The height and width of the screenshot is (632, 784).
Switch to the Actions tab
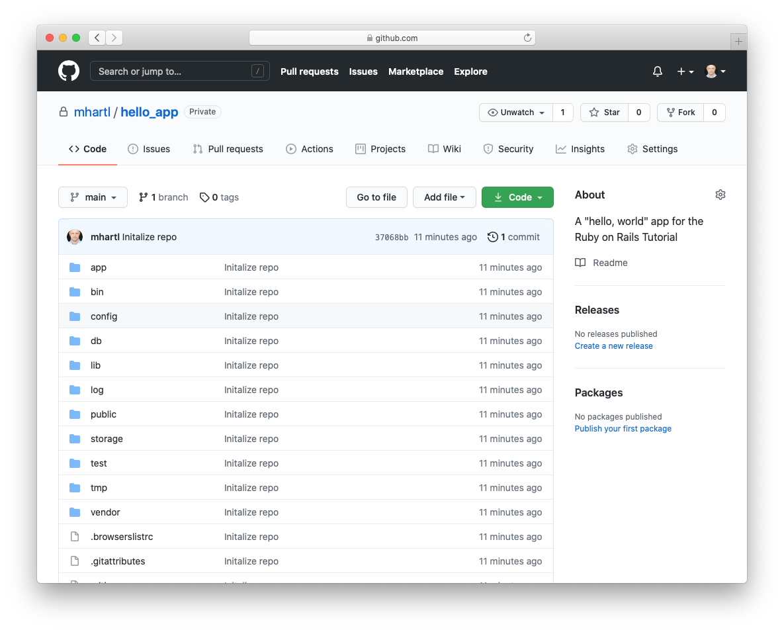[310, 149]
